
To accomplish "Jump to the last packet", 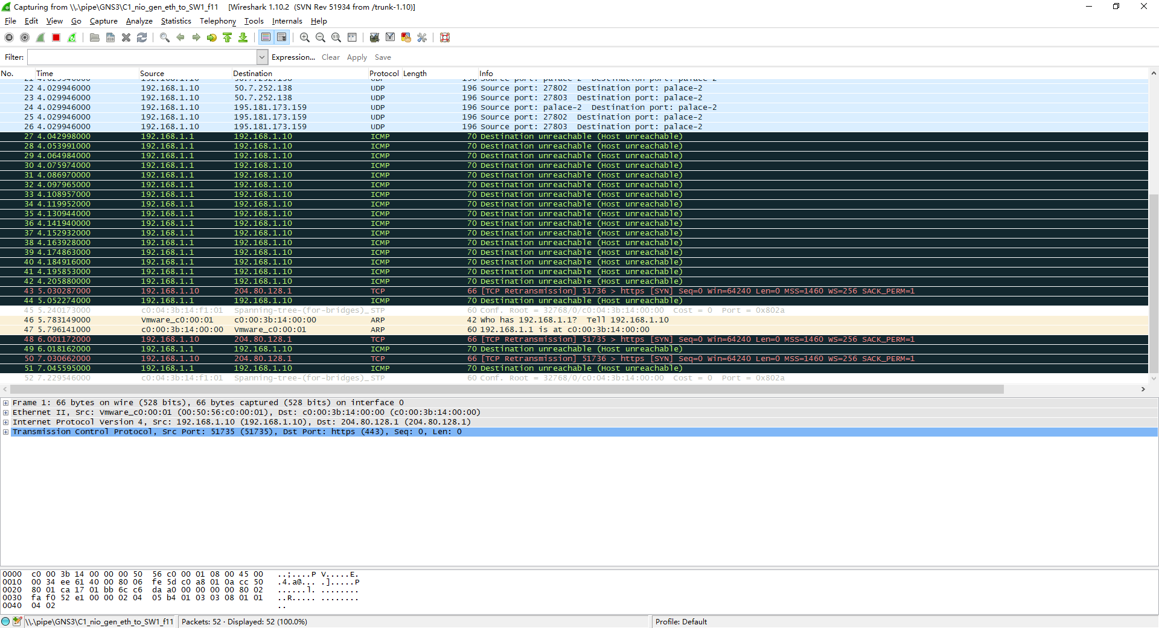I will pos(243,37).
